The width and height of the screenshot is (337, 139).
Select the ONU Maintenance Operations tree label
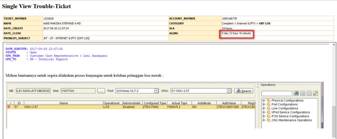pos(292,120)
